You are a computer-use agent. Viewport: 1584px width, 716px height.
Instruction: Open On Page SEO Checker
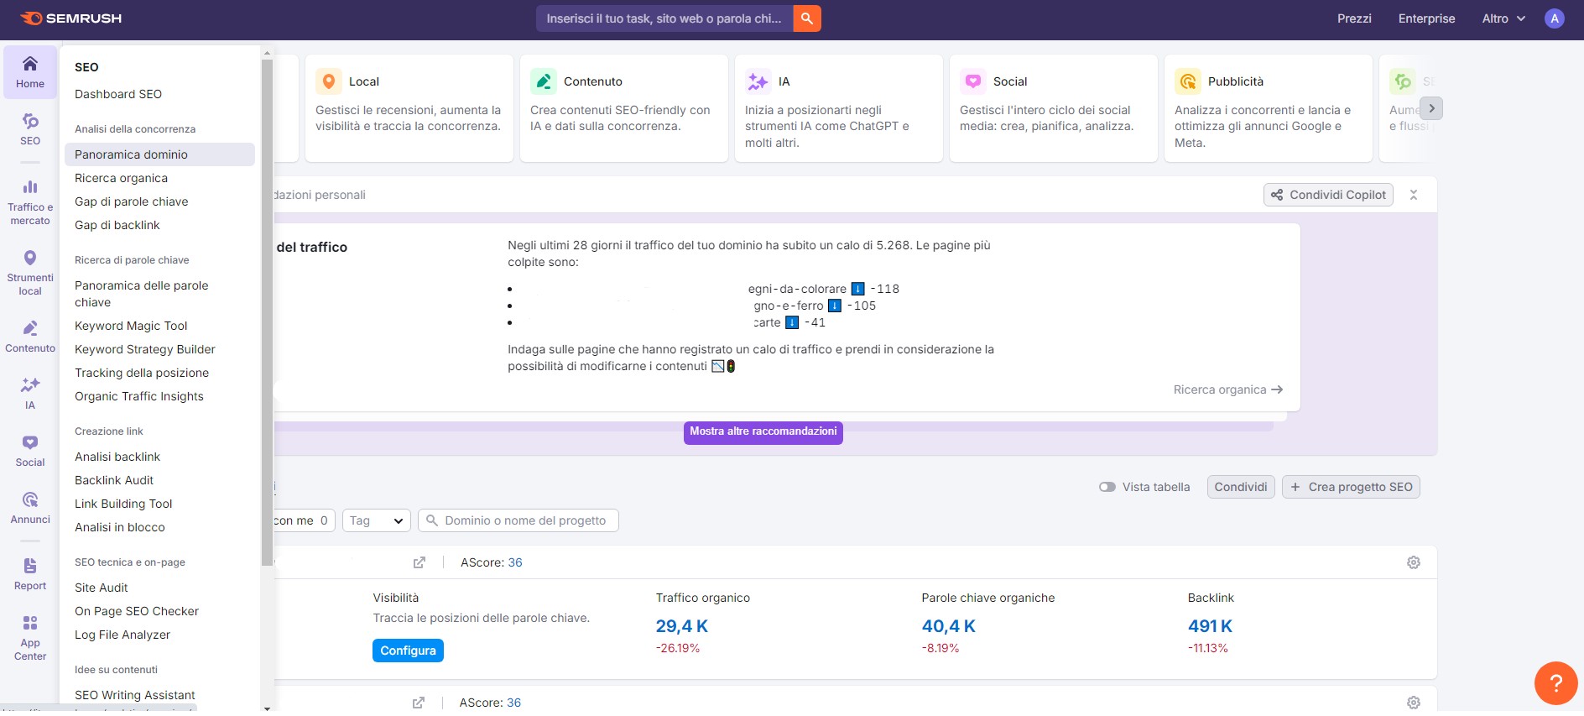tap(137, 611)
